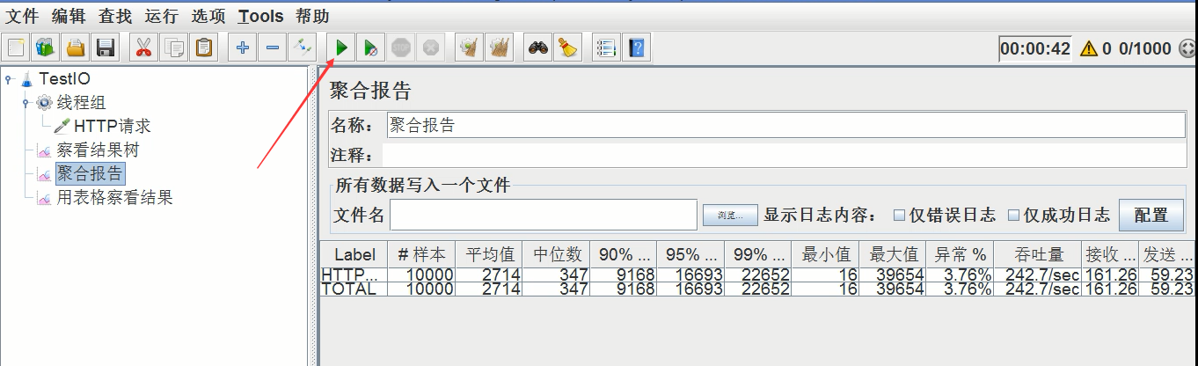Viewport: 1198px width, 366px height.
Task: Click Start no pauses button
Action: pyautogui.click(x=371, y=48)
